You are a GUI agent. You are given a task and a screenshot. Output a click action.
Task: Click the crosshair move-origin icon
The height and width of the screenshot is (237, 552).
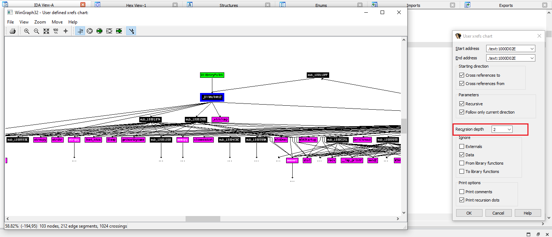coord(65,31)
